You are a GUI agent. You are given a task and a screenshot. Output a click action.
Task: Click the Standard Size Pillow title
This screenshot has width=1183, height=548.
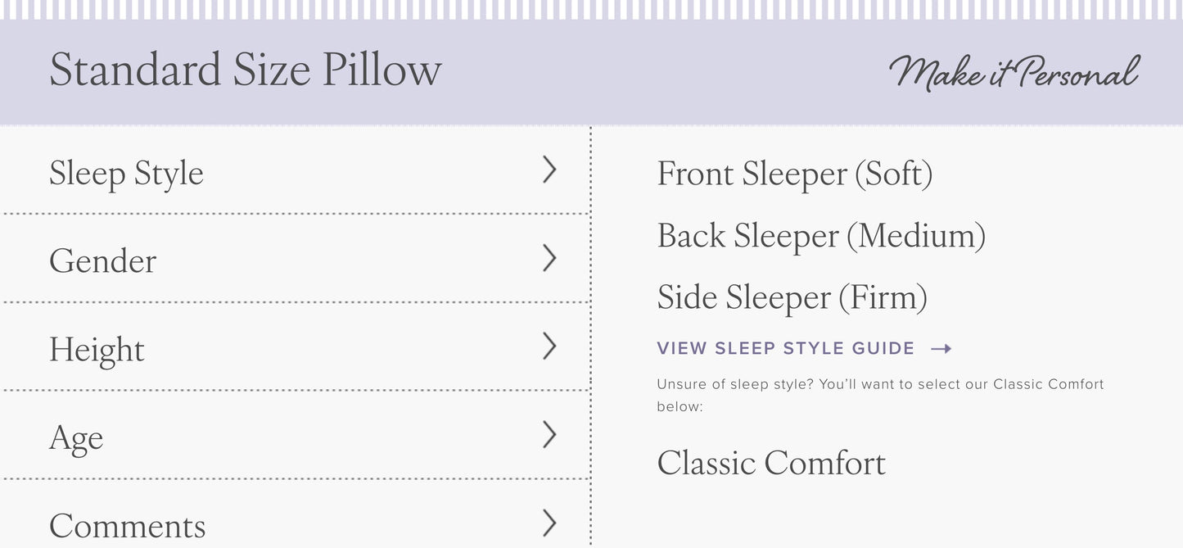click(x=246, y=70)
